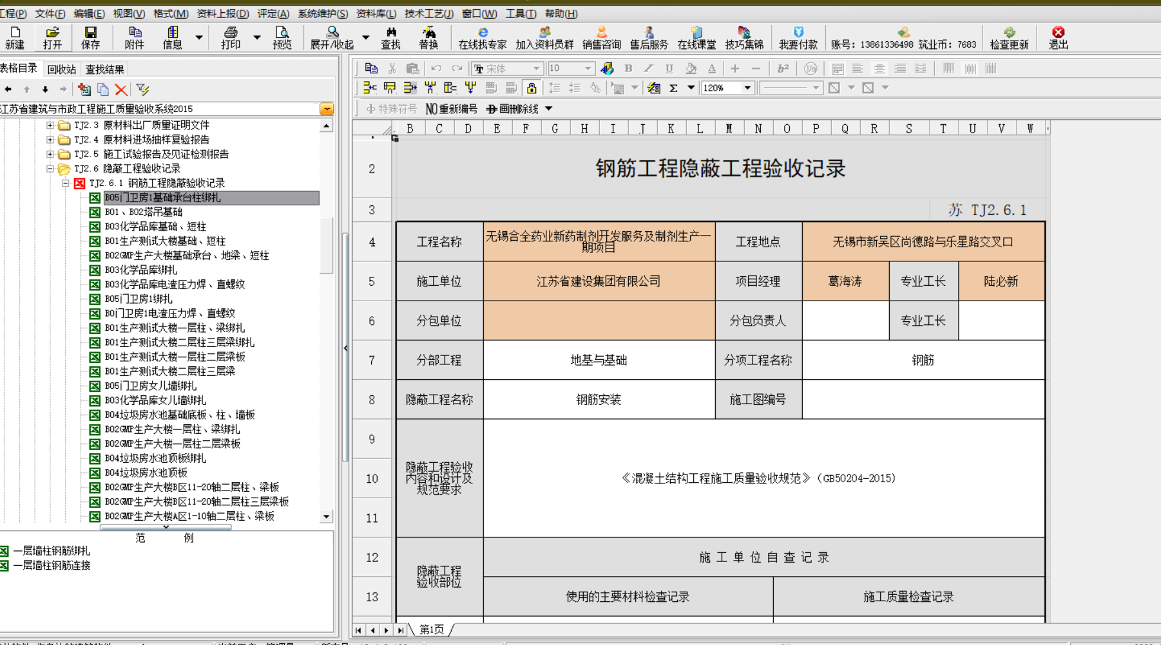Viewport: 1161px width, 645px height.
Task: Open the project system title dropdown arrow
Action: tap(327, 109)
